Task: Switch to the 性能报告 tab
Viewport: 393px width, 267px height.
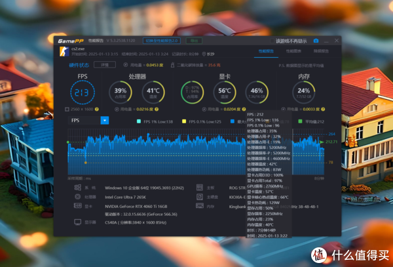Action: point(266,50)
